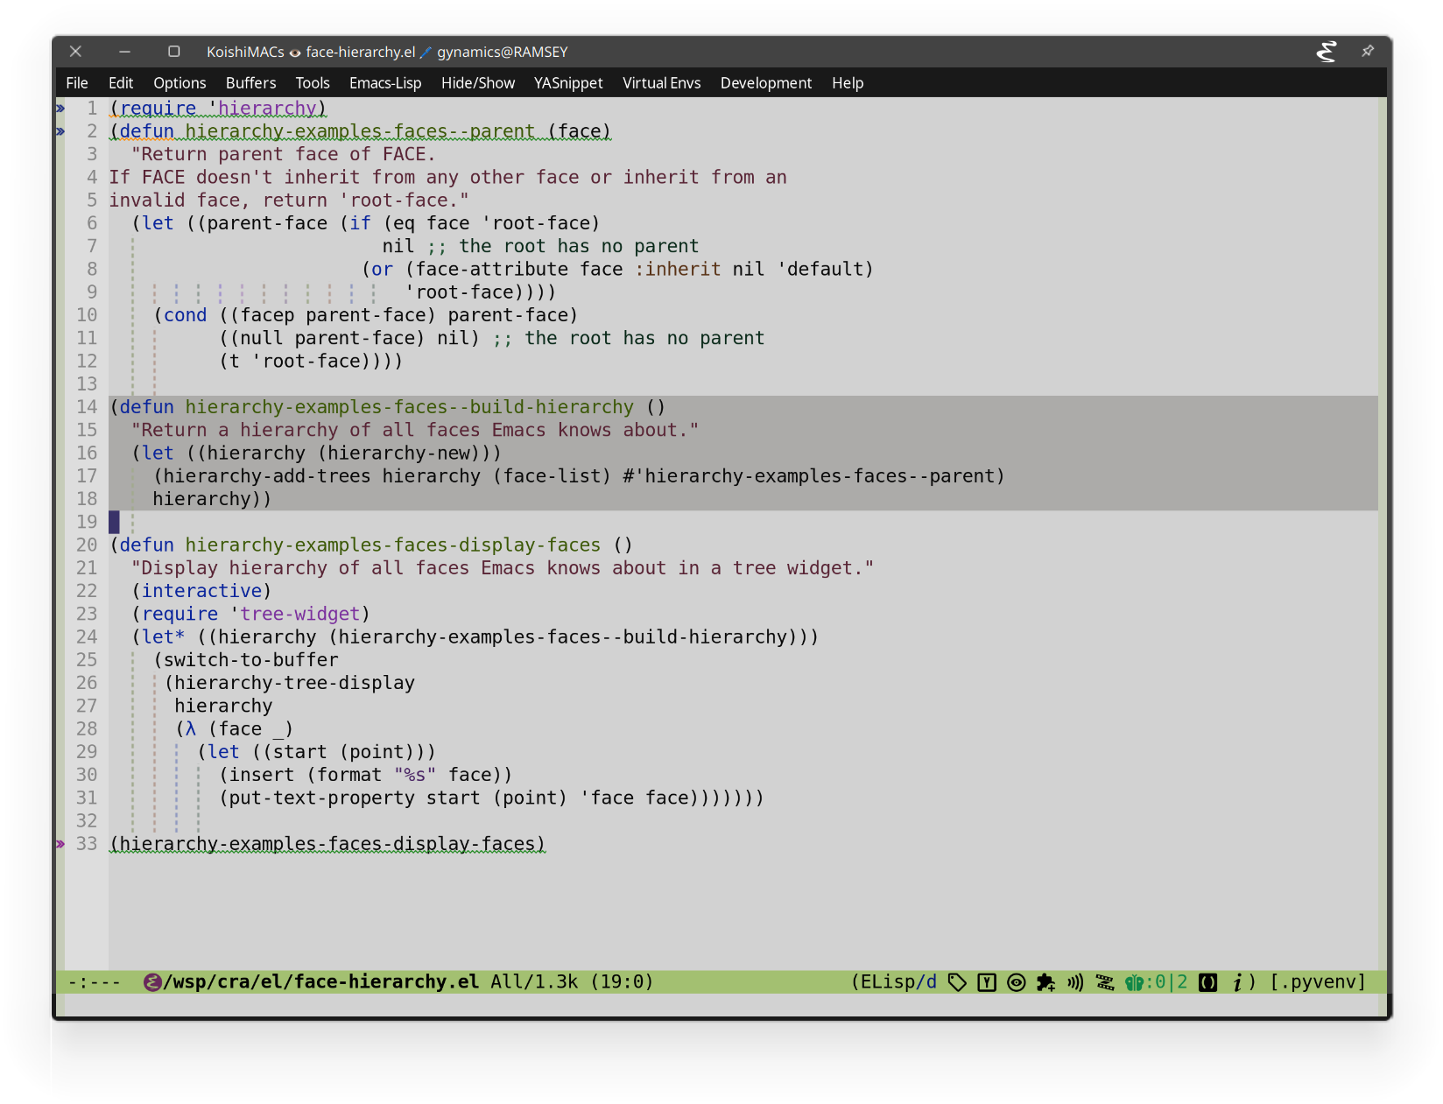Click the black parentheses icon in mode line
The width and height of the screenshot is (1443, 1104).
tap(1208, 982)
